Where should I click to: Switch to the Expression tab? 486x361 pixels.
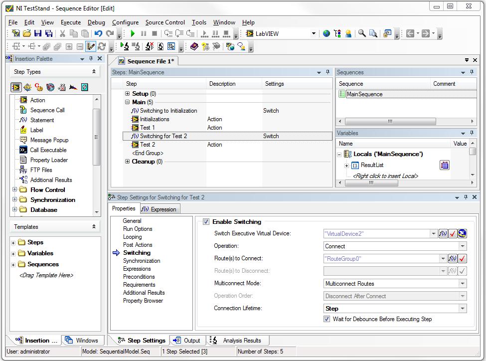159,209
